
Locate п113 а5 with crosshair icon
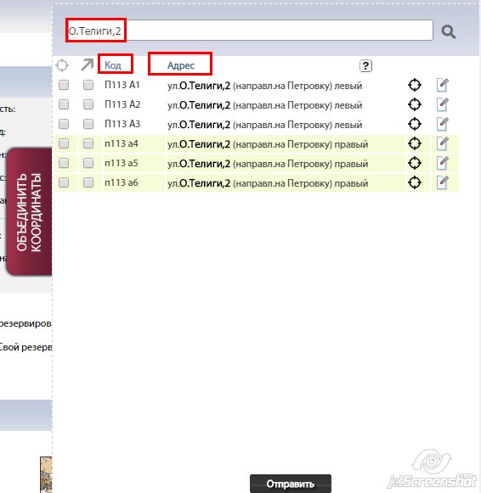point(415,163)
